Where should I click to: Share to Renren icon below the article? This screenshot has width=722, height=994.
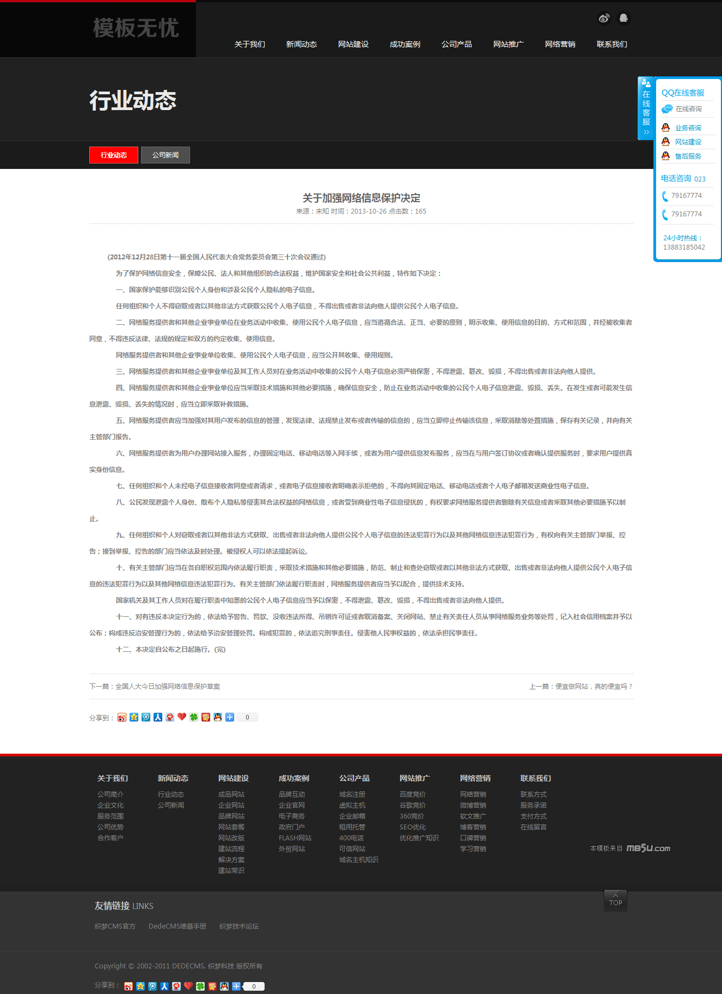(158, 717)
